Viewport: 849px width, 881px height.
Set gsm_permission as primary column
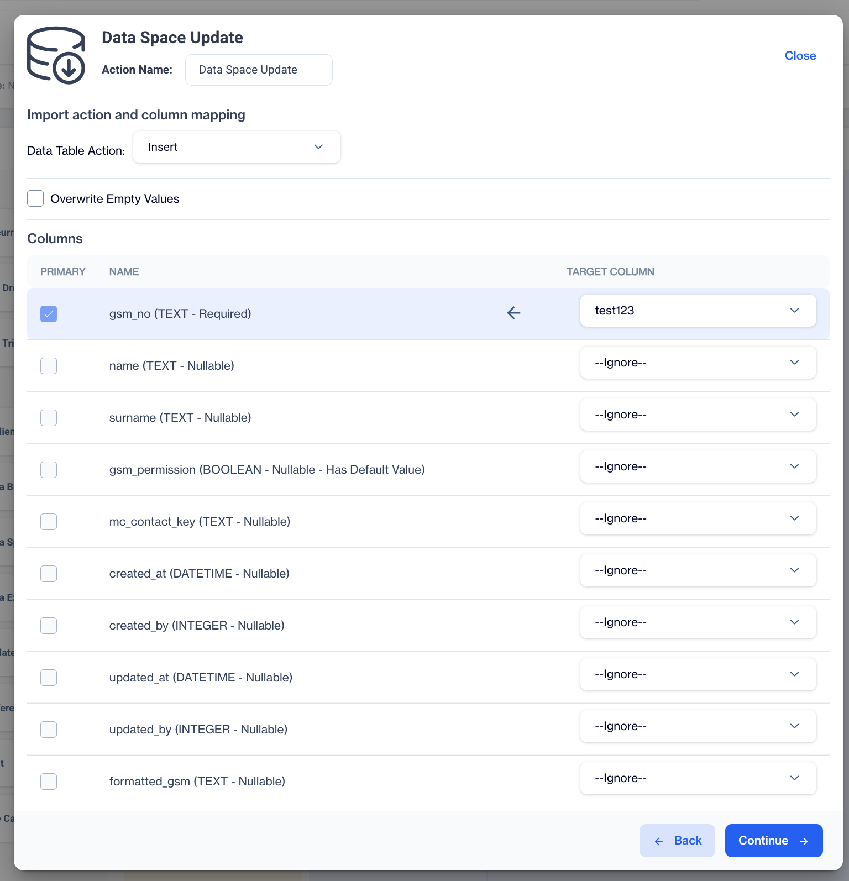(x=49, y=470)
